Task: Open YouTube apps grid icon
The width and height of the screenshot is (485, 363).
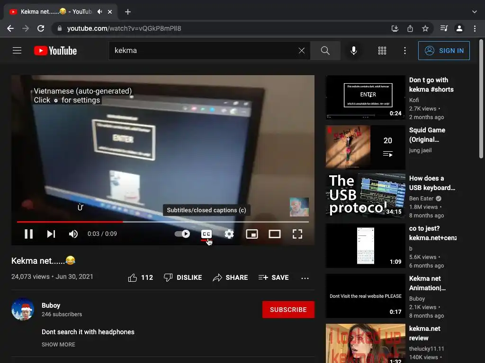Action: (382, 51)
